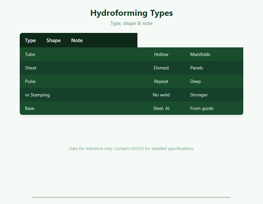Select the Pulse row label
The width and height of the screenshot is (263, 204).
(x=30, y=81)
